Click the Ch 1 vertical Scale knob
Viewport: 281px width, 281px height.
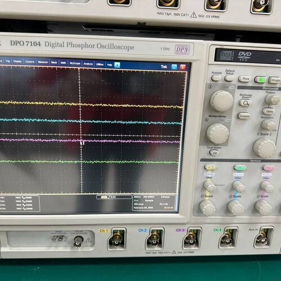[x=207, y=207]
